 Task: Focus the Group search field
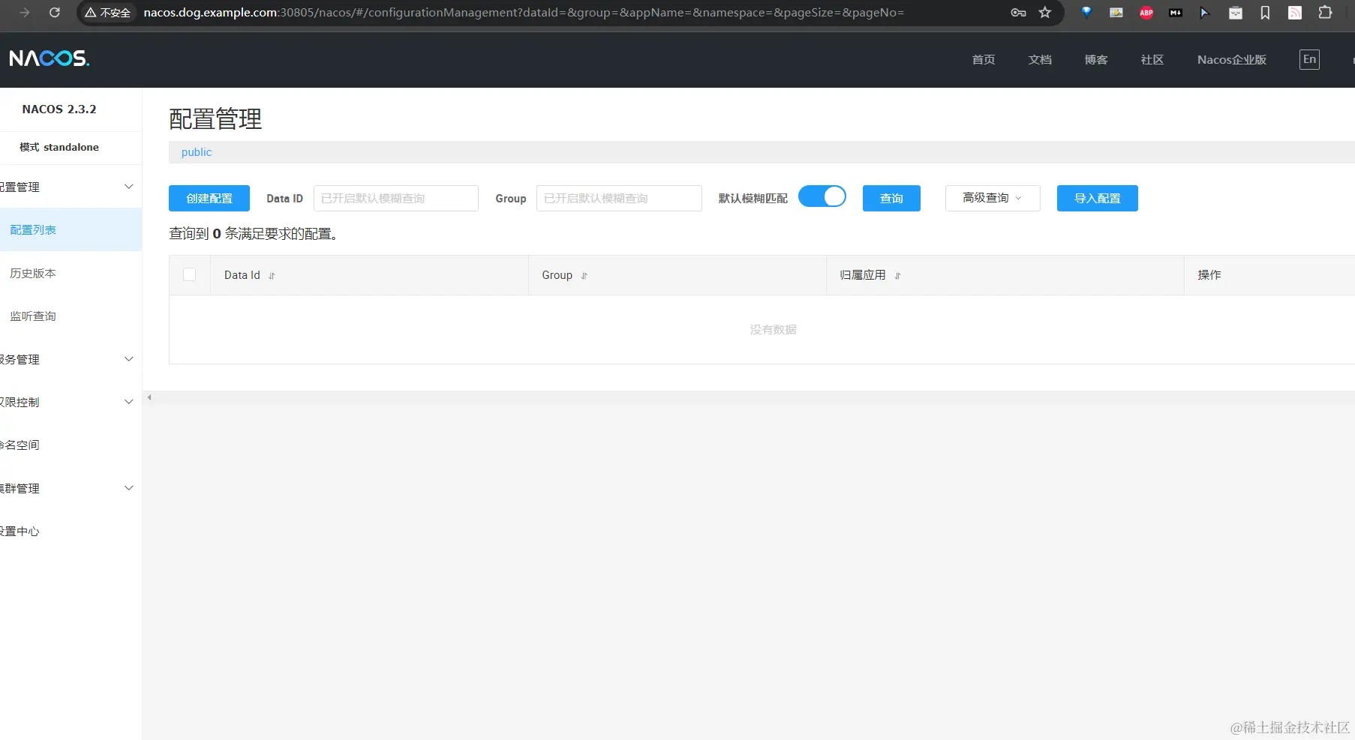(619, 198)
